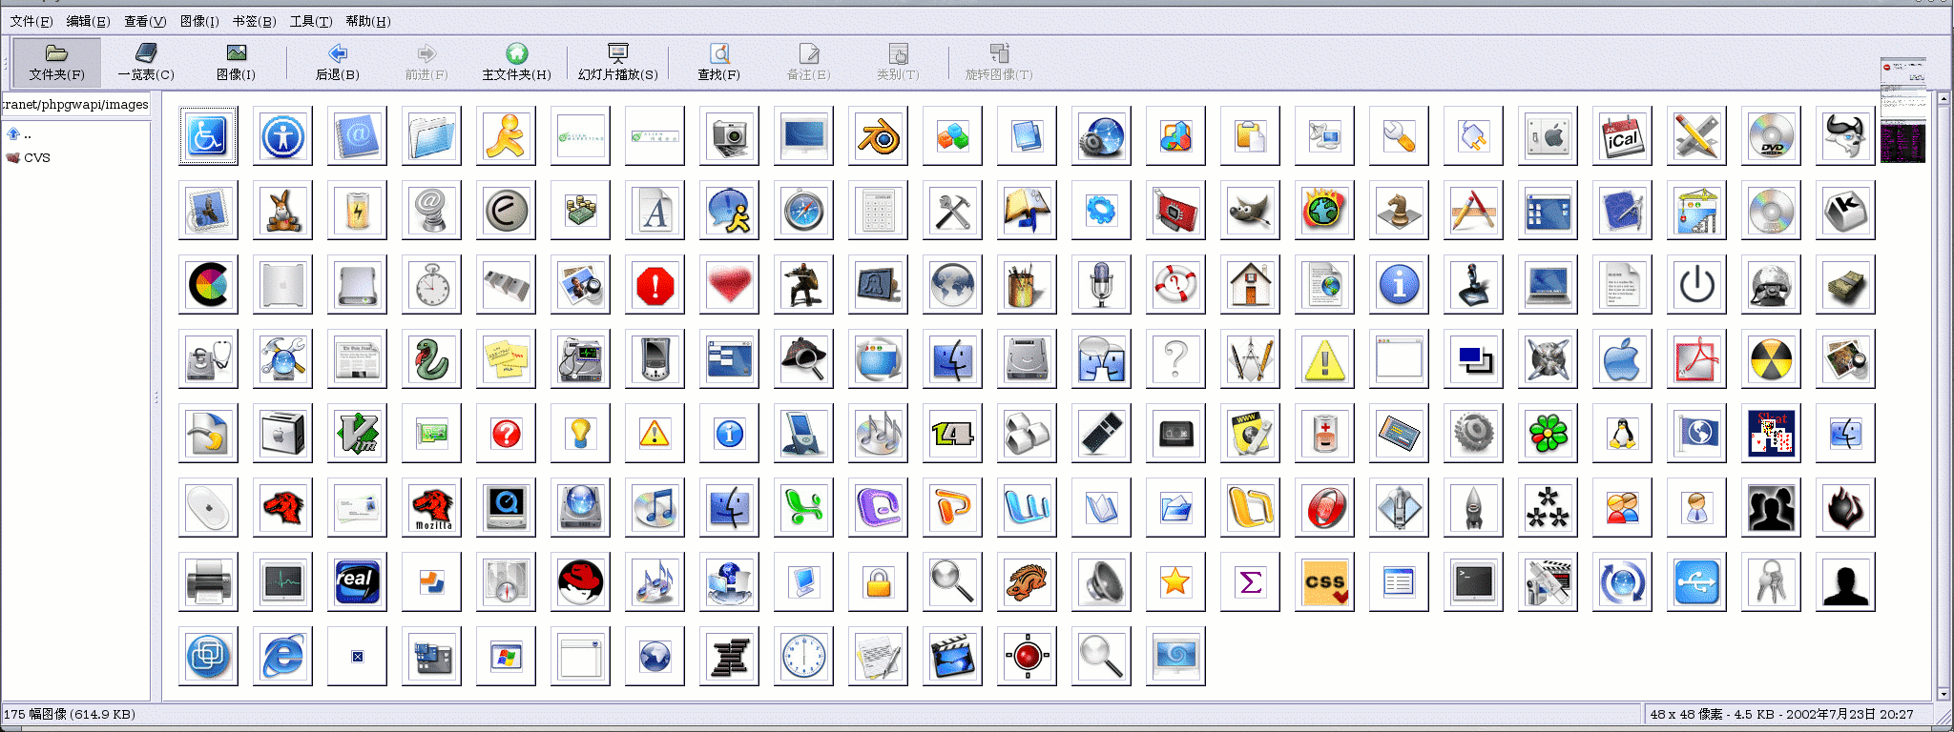Click the folder path input field

coord(76,105)
